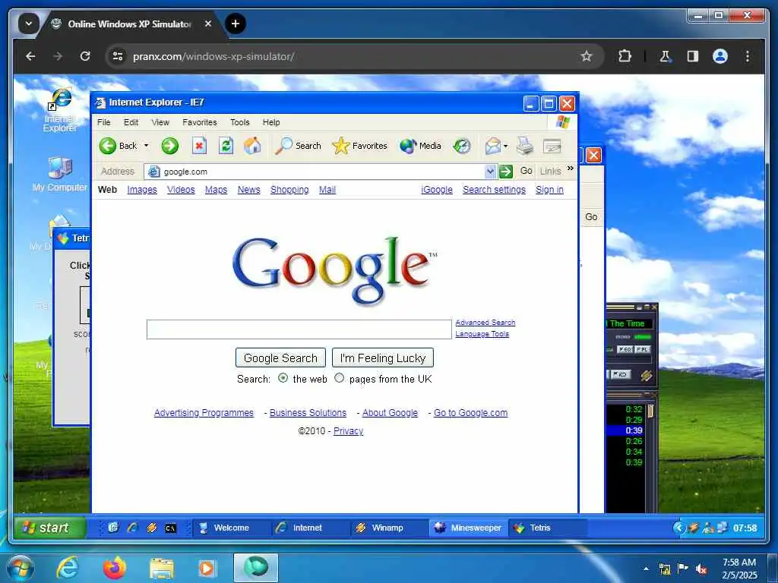The width and height of the screenshot is (778, 583).
Task: Expand hidden XP tray icons arrow
Action: coord(678,528)
